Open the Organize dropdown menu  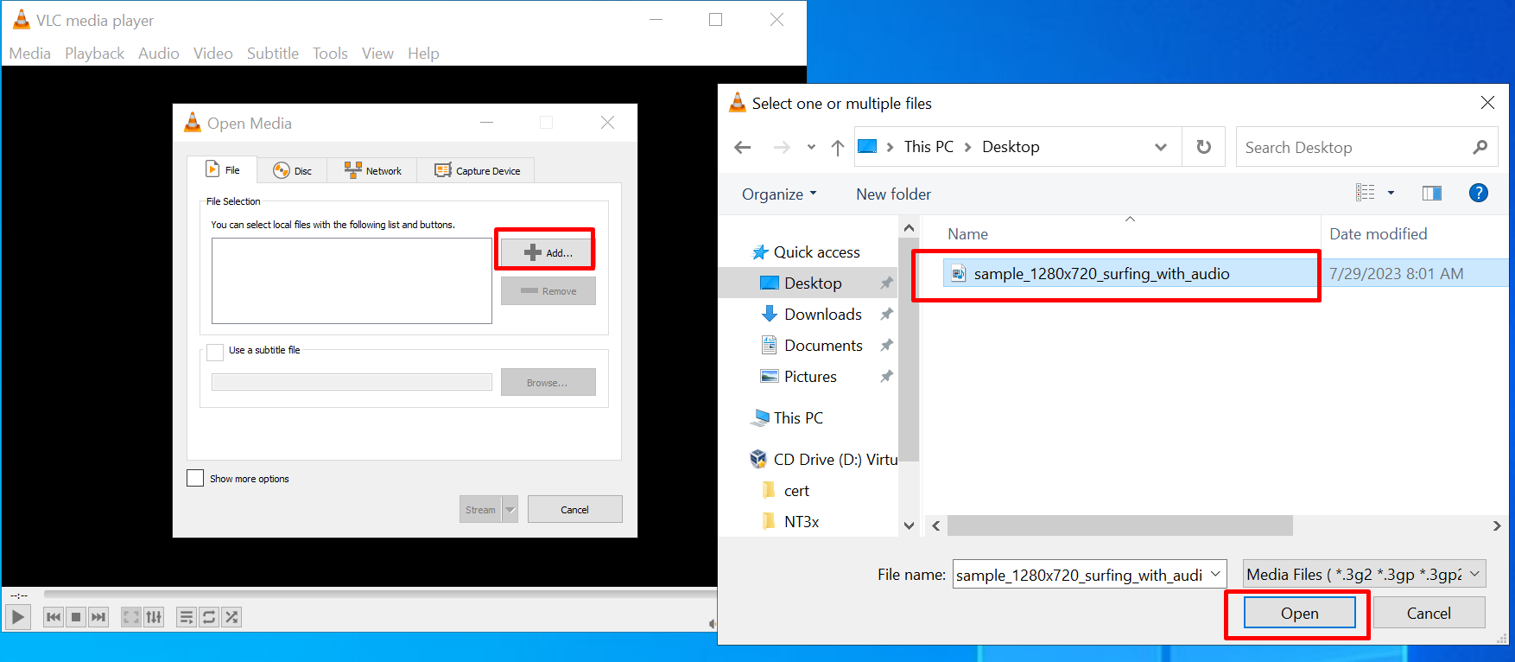coord(778,194)
